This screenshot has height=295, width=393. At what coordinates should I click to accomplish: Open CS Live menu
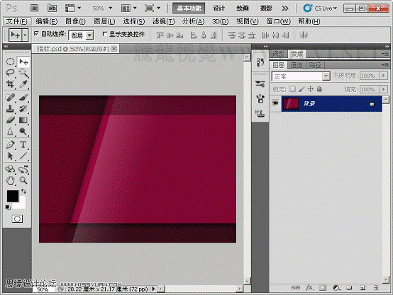click(x=320, y=8)
